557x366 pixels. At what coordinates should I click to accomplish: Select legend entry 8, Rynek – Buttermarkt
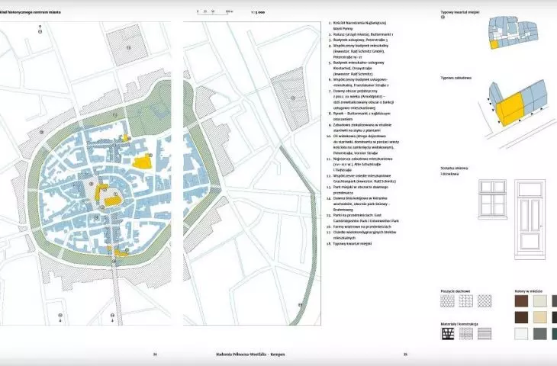pyautogui.click(x=359, y=117)
